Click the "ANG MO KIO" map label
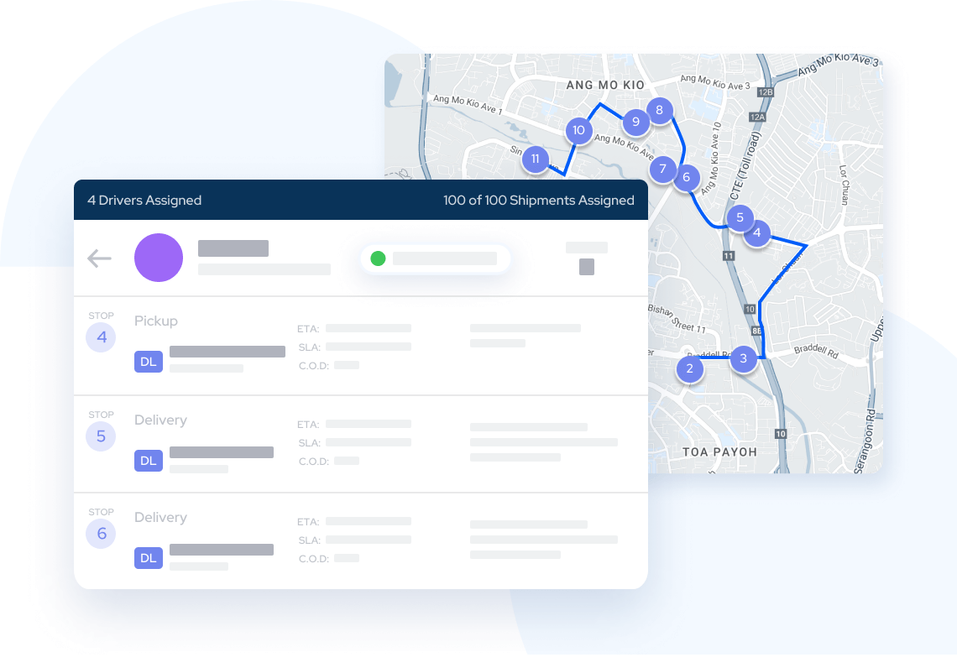 (x=604, y=85)
